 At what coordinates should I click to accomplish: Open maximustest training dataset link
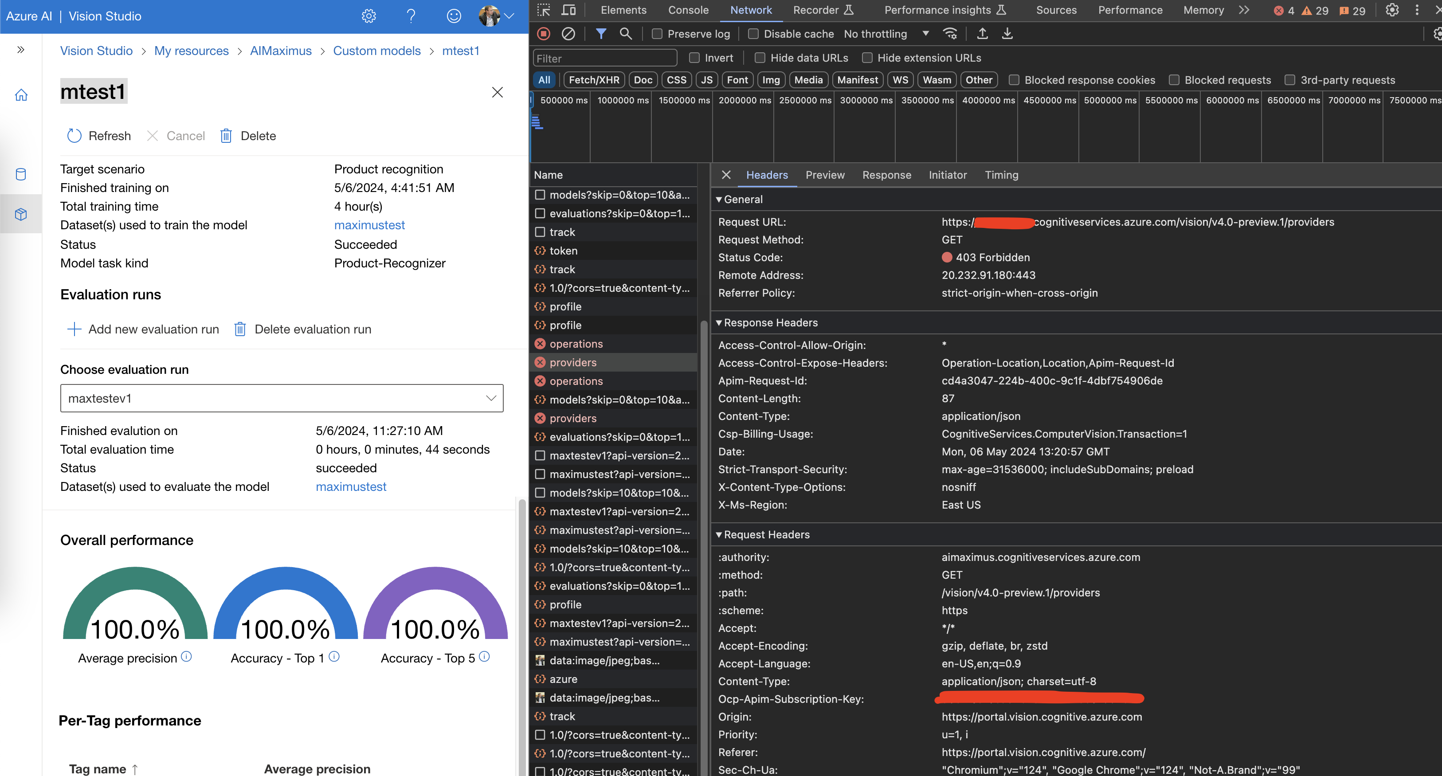(x=369, y=225)
